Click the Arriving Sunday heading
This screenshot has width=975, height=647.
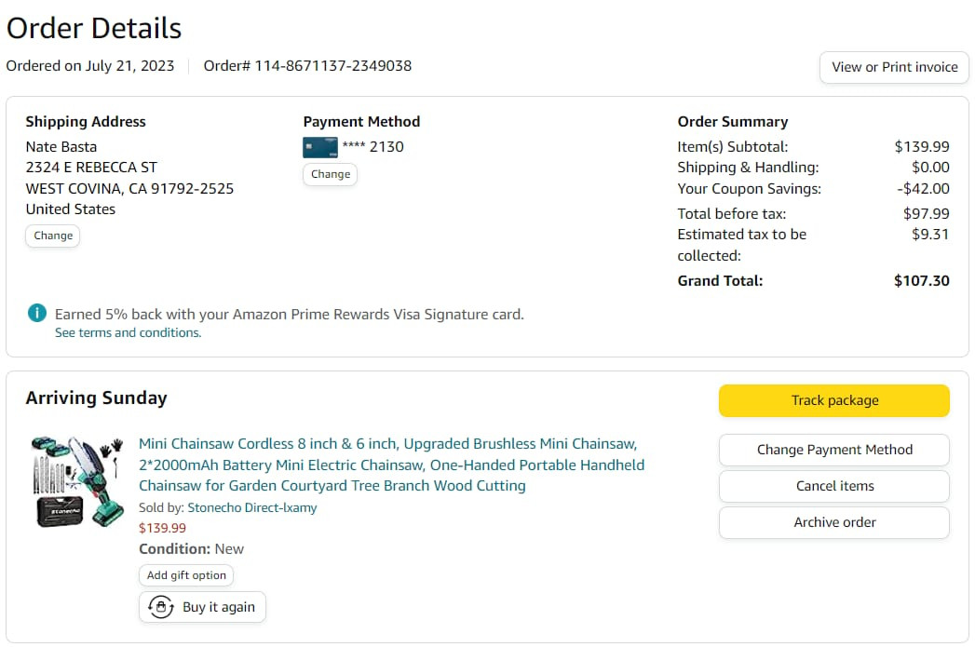click(x=96, y=398)
